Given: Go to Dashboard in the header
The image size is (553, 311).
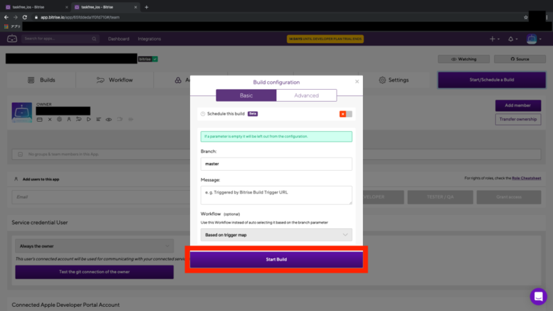Looking at the screenshot, I should (x=118, y=39).
